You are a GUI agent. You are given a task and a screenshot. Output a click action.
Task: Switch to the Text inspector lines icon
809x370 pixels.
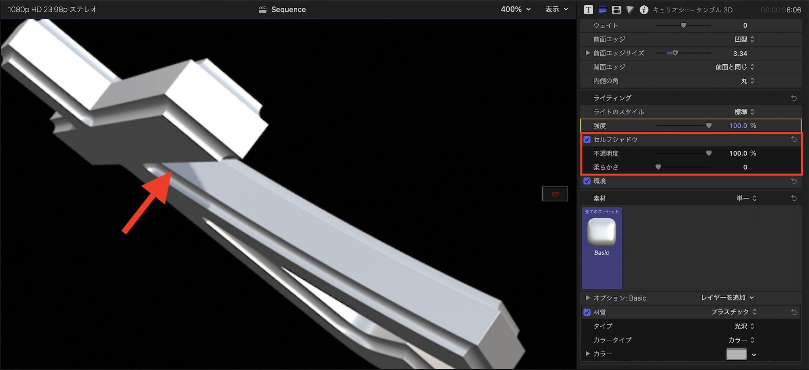[602, 10]
